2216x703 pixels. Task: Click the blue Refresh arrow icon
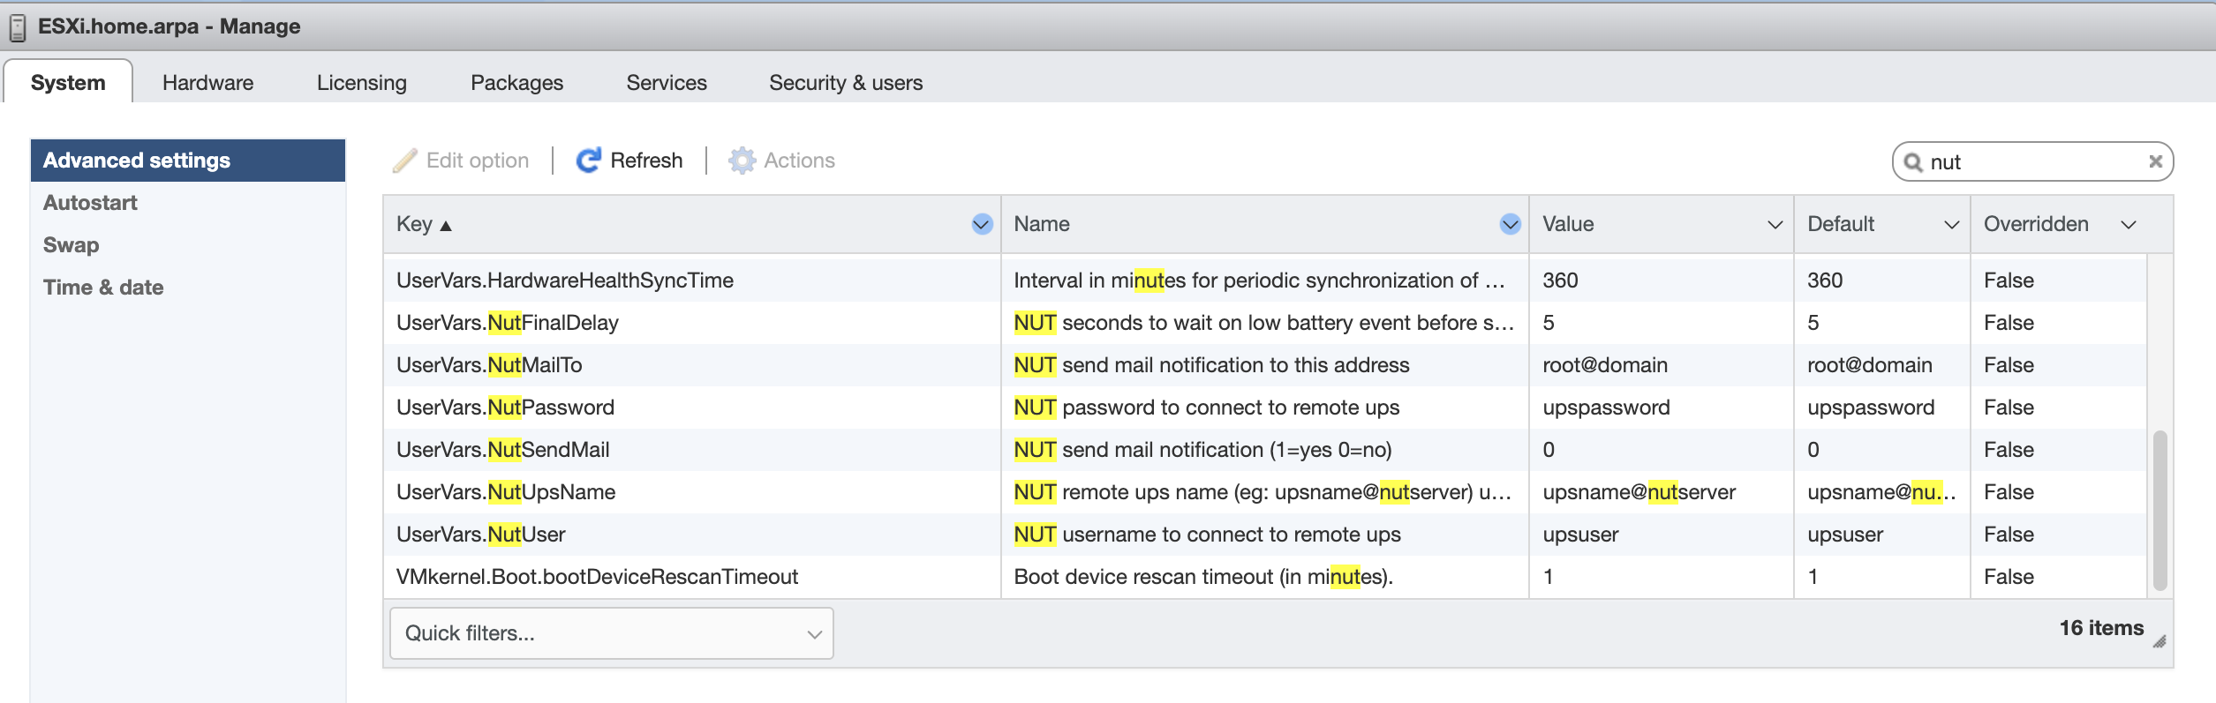tap(589, 161)
